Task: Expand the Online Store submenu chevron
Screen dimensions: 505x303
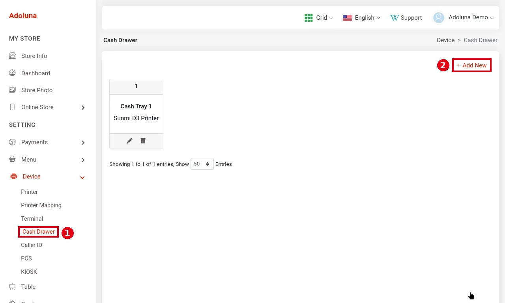Action: [83, 108]
